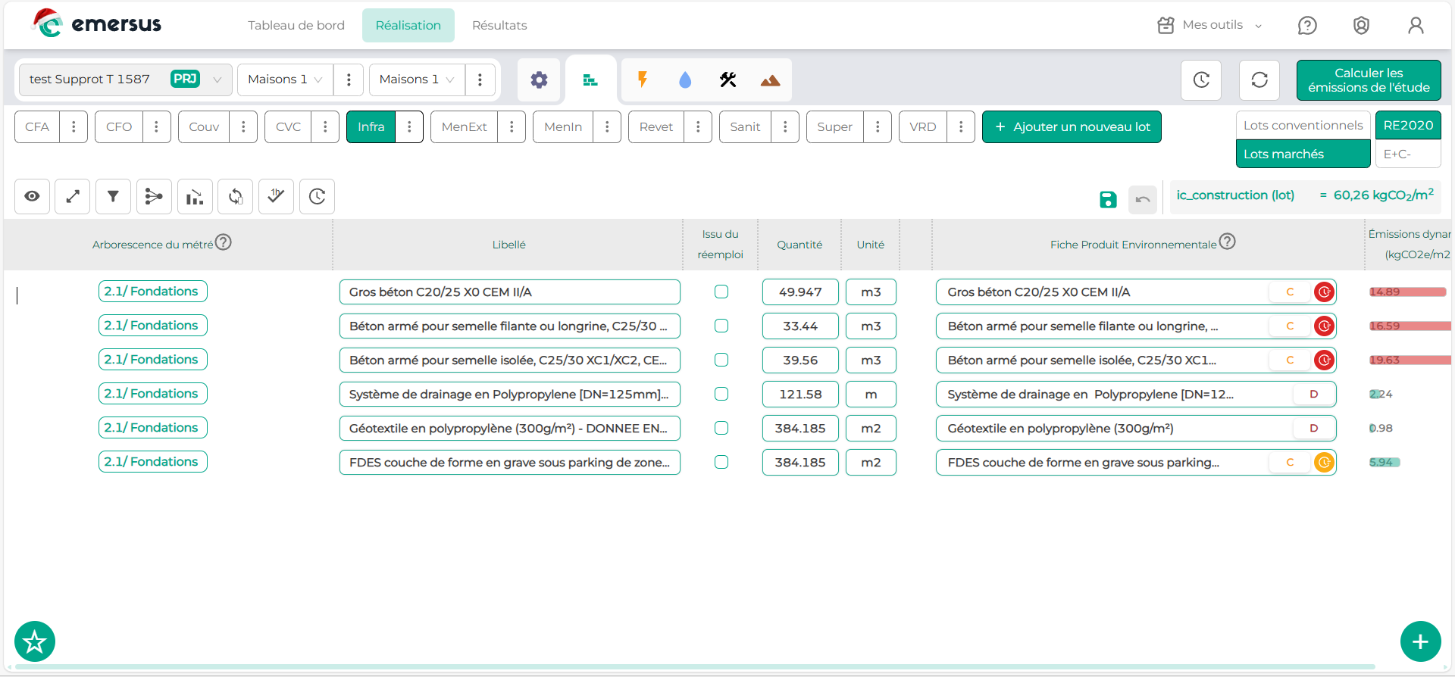Click the 2.1/ Fondations tag on Gros béton row
1455x677 pixels.
153,291
